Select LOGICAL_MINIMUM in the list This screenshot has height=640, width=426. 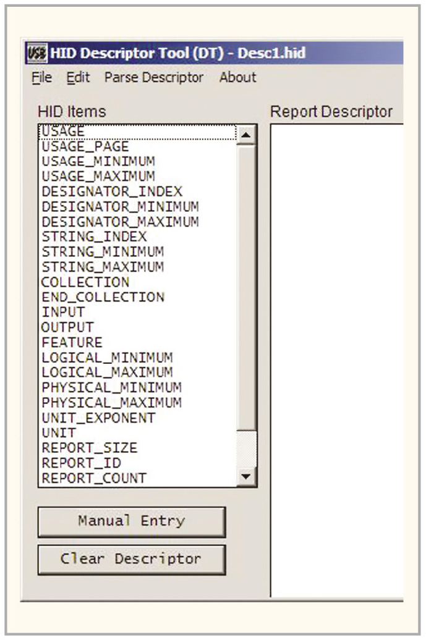click(x=107, y=358)
